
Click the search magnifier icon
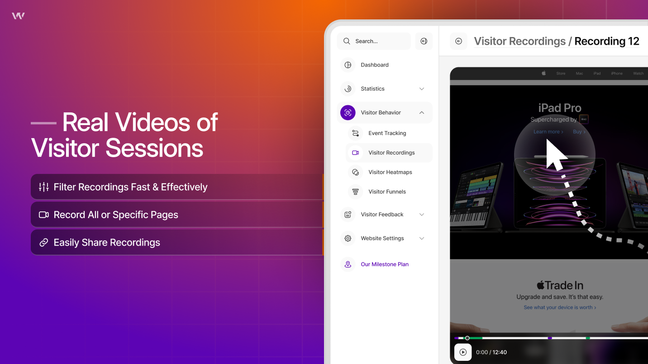(347, 41)
